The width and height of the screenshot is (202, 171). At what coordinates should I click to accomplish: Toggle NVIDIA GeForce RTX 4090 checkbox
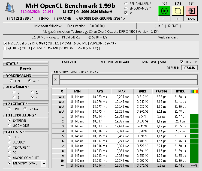(x=5, y=44)
